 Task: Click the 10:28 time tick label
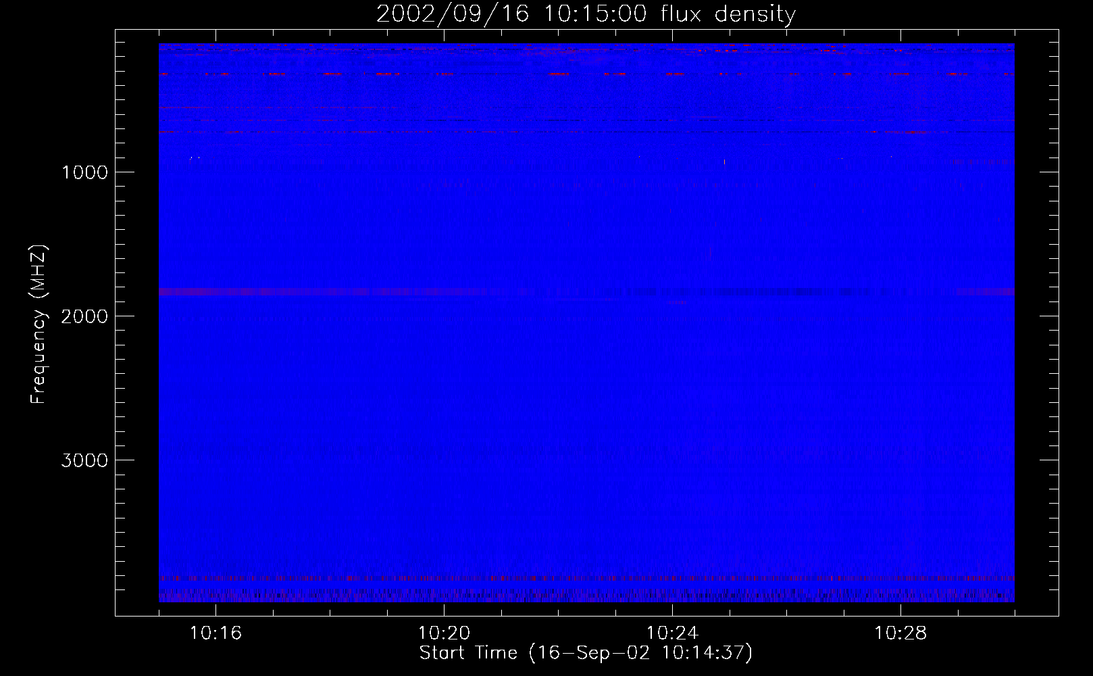click(900, 633)
